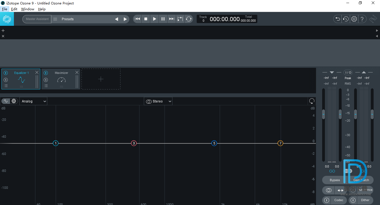Go to the next preset arrow

point(125,19)
